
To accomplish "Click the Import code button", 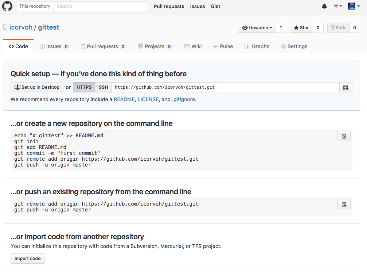I will [x=27, y=259].
